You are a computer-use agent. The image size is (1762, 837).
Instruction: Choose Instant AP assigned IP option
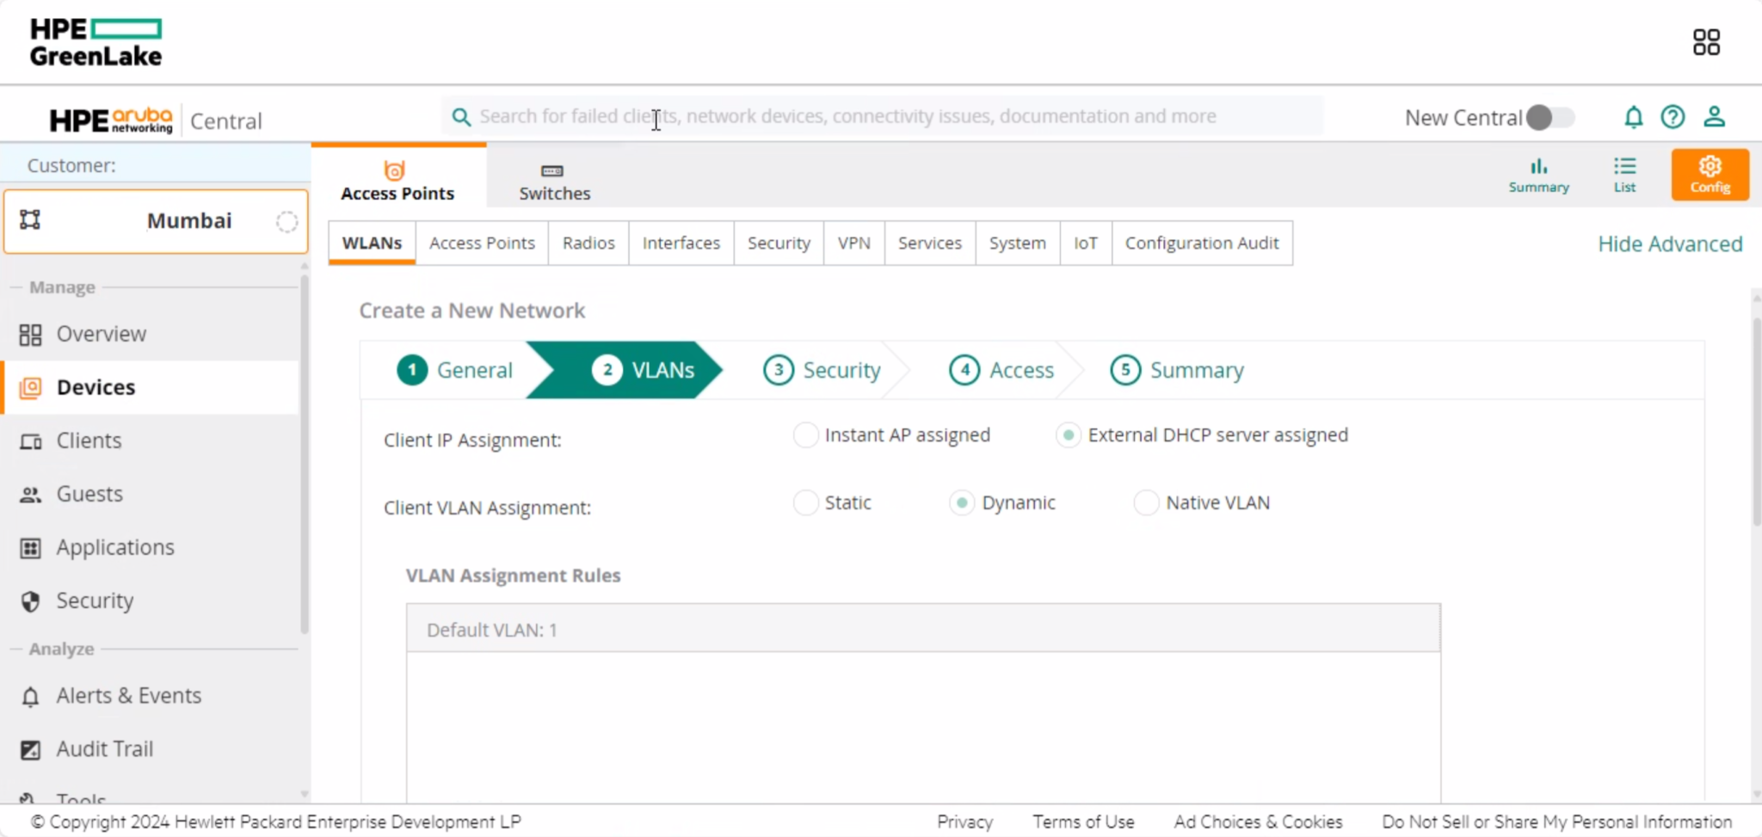(804, 435)
